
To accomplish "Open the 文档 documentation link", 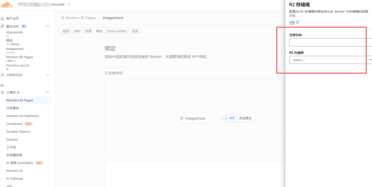I will click(292, 22).
